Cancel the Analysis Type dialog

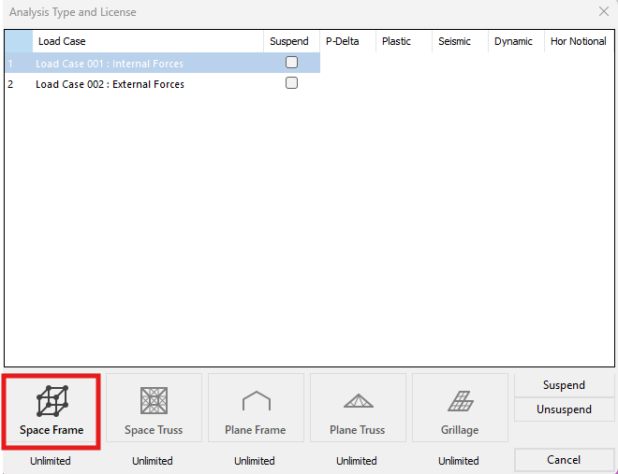point(564,460)
